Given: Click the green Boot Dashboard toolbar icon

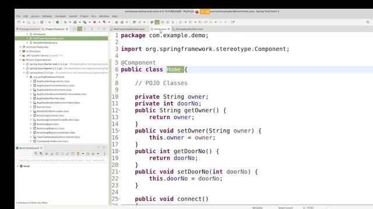Looking at the screenshot, I should tap(57, 22).
